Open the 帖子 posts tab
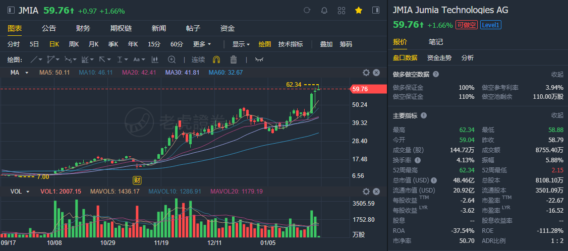This screenshot has width=568, height=251. (193, 28)
